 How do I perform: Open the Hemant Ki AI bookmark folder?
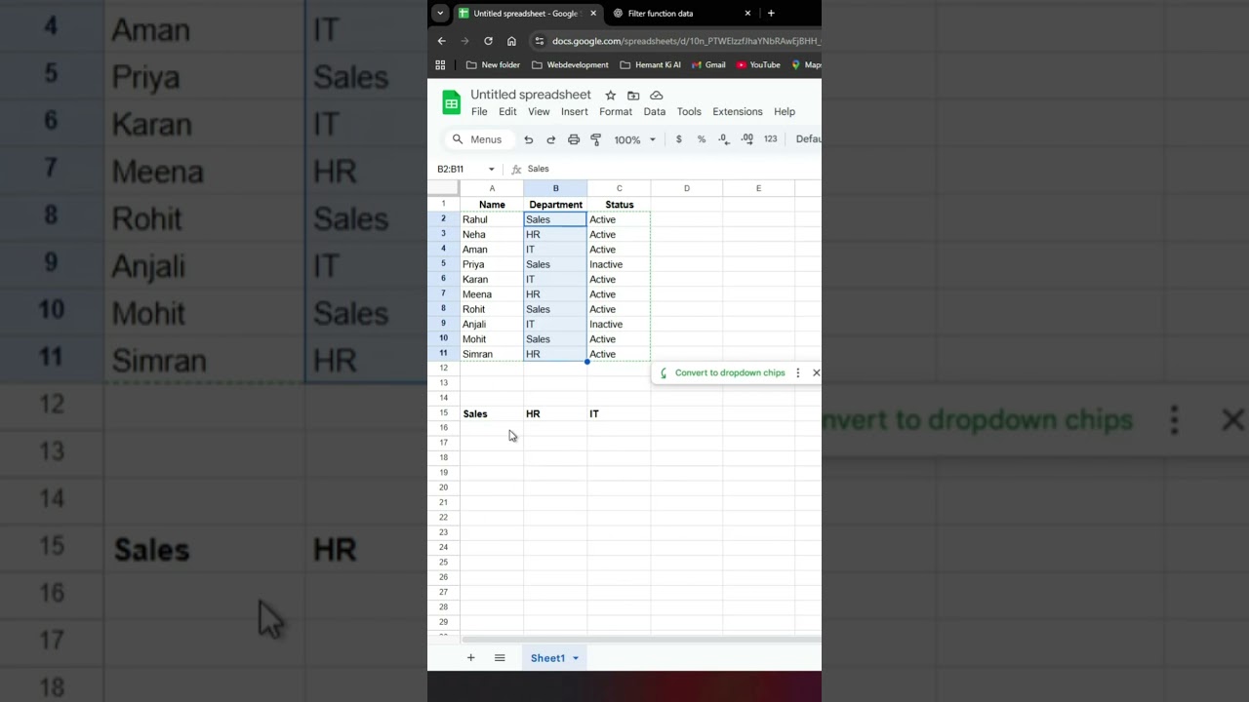coord(650,65)
